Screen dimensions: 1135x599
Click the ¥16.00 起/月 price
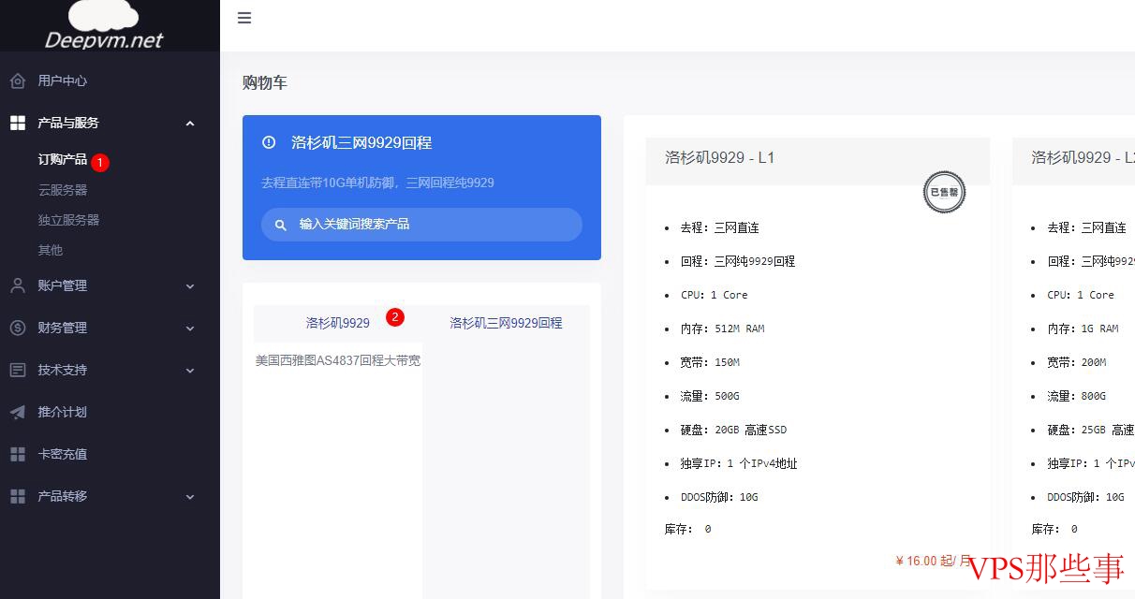[935, 561]
